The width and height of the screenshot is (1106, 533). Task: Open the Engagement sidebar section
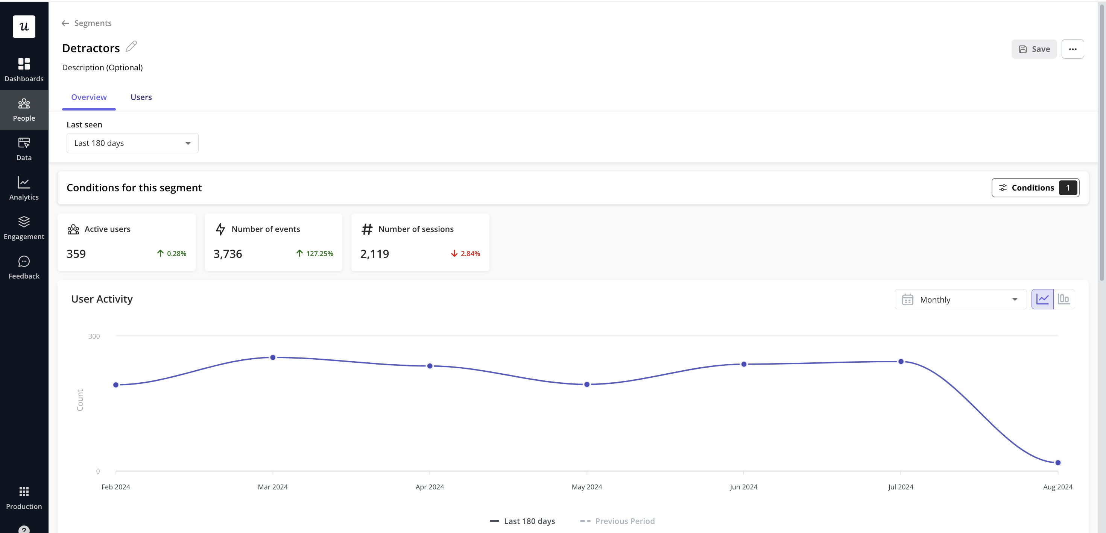[x=24, y=227]
